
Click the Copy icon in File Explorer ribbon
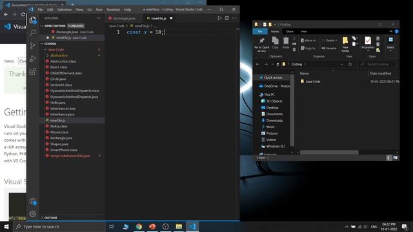pyautogui.click(x=275, y=43)
